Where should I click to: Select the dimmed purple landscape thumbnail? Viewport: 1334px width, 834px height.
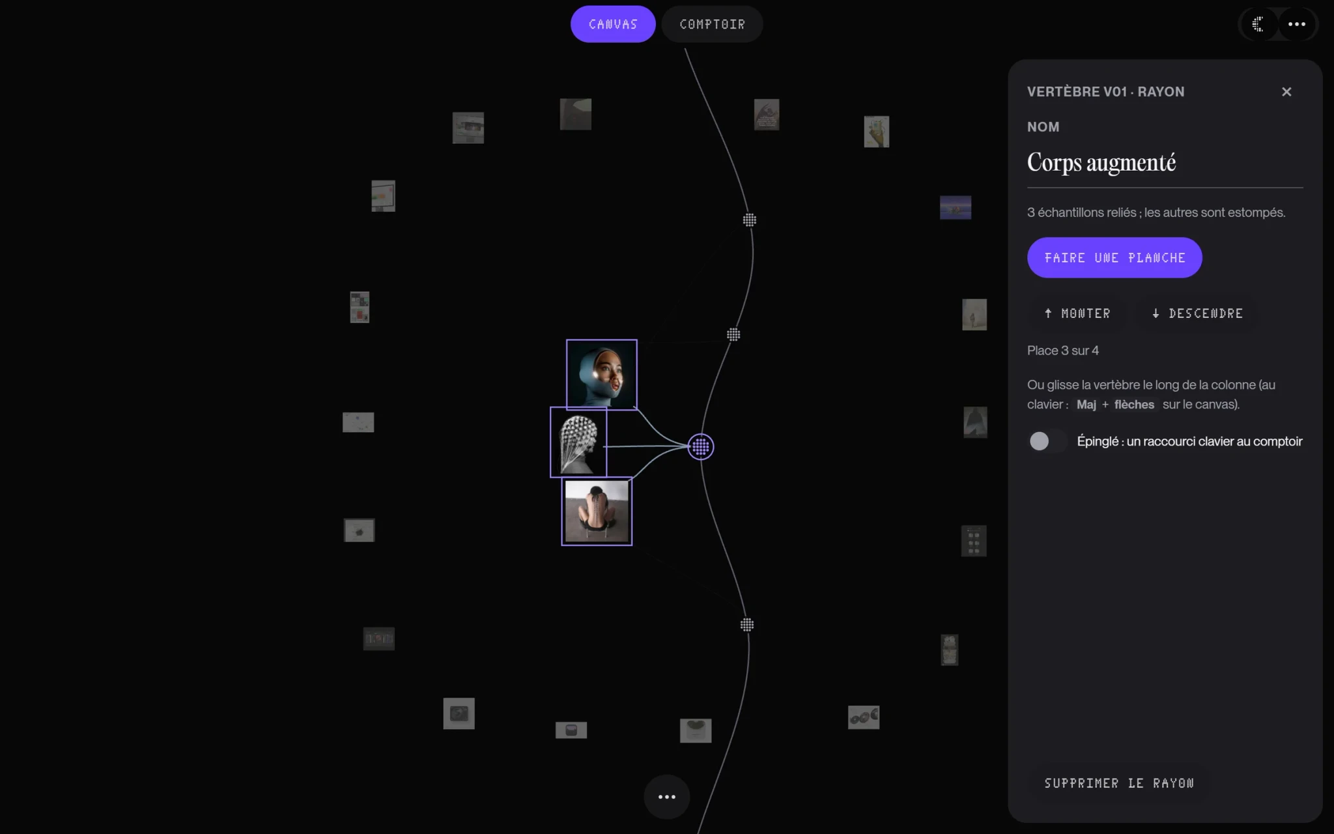[956, 208]
